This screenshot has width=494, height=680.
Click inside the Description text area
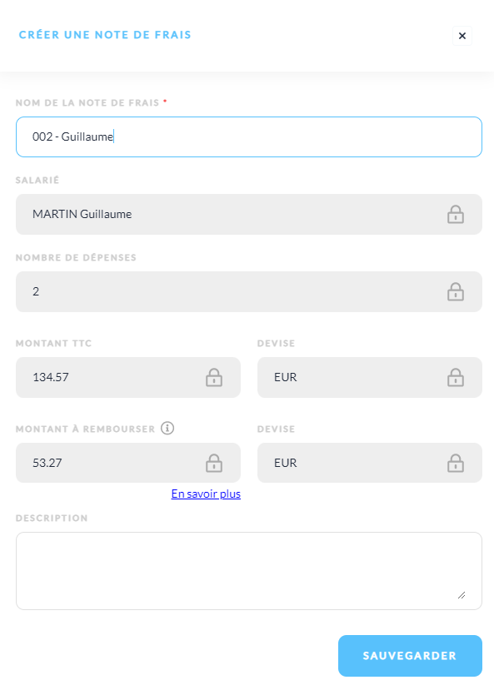(x=249, y=571)
